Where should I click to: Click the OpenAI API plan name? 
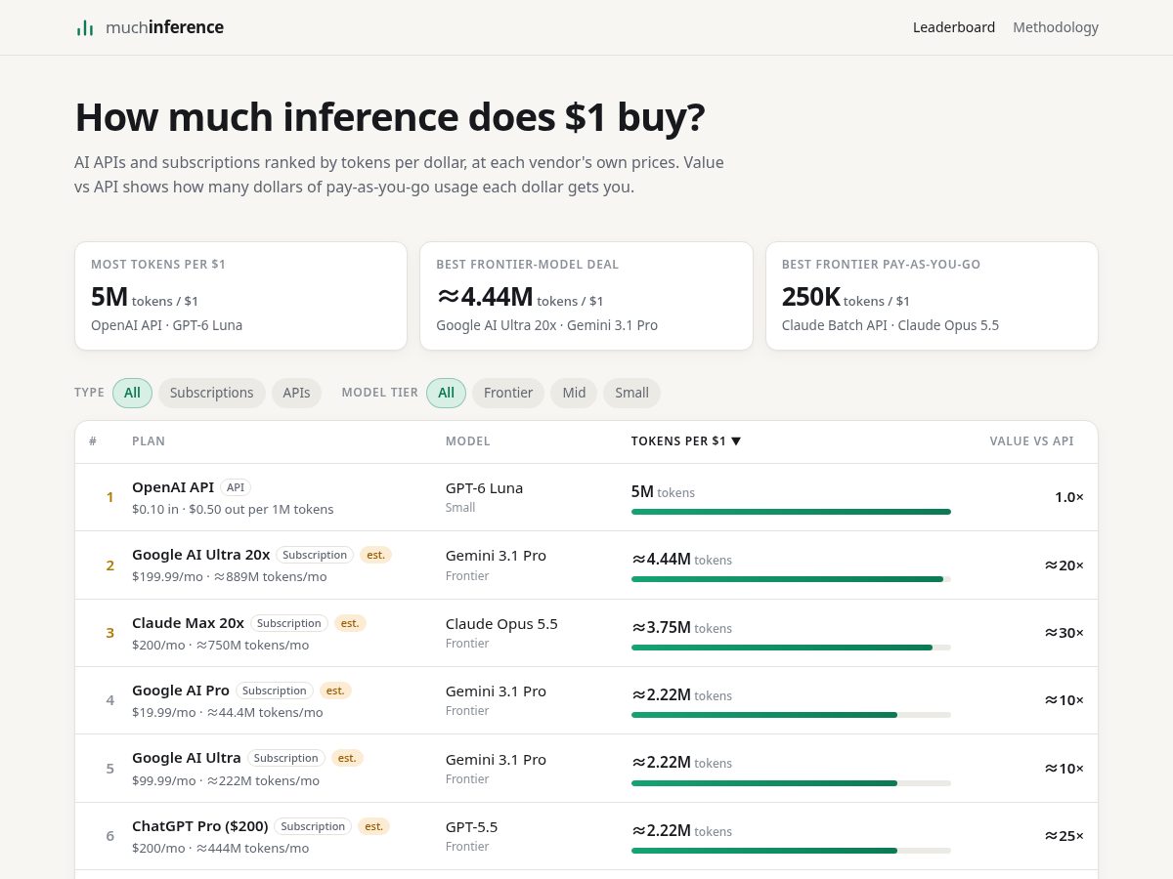[173, 487]
